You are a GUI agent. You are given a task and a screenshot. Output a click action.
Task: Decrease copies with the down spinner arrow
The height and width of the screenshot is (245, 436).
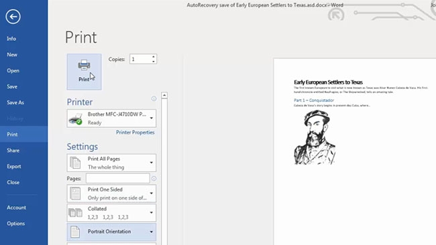154,62
